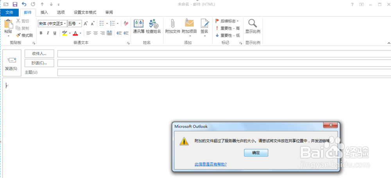This screenshot has height=178, width=391.
Task: Click the redo arrow in quick access toolbar
Action: point(33,4)
